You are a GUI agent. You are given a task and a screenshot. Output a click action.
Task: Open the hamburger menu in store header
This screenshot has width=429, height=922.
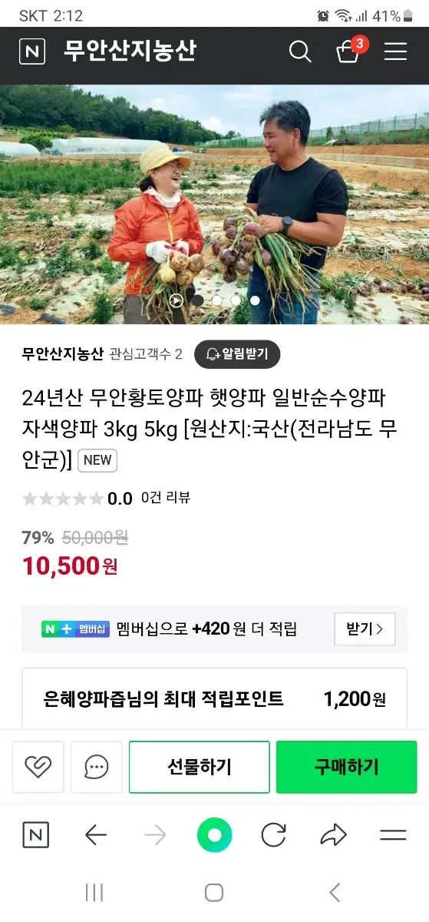point(395,51)
